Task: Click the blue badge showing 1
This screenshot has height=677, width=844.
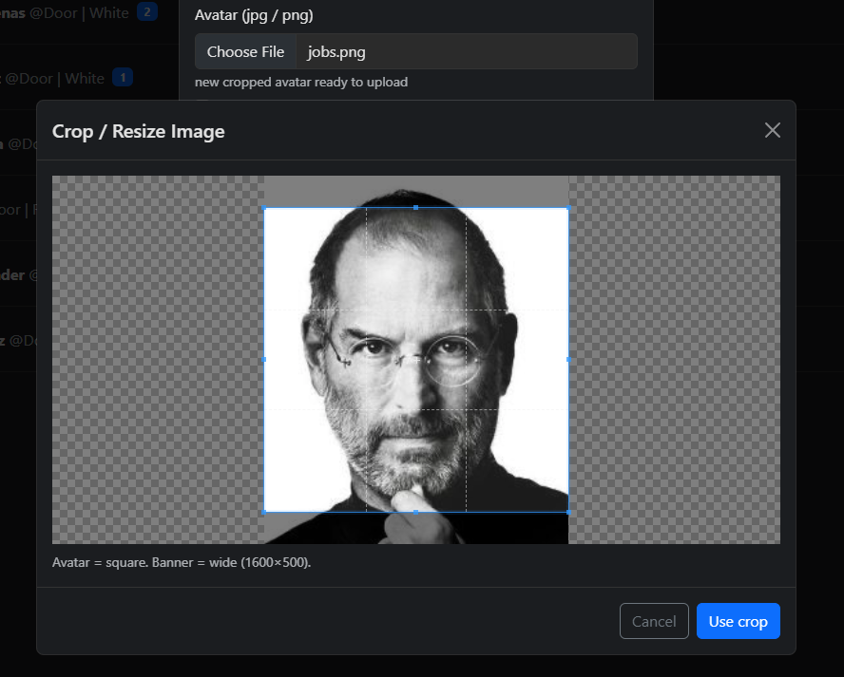Action: coord(123,78)
